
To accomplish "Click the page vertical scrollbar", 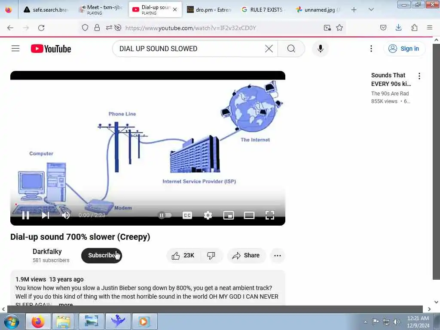I will coord(436,162).
